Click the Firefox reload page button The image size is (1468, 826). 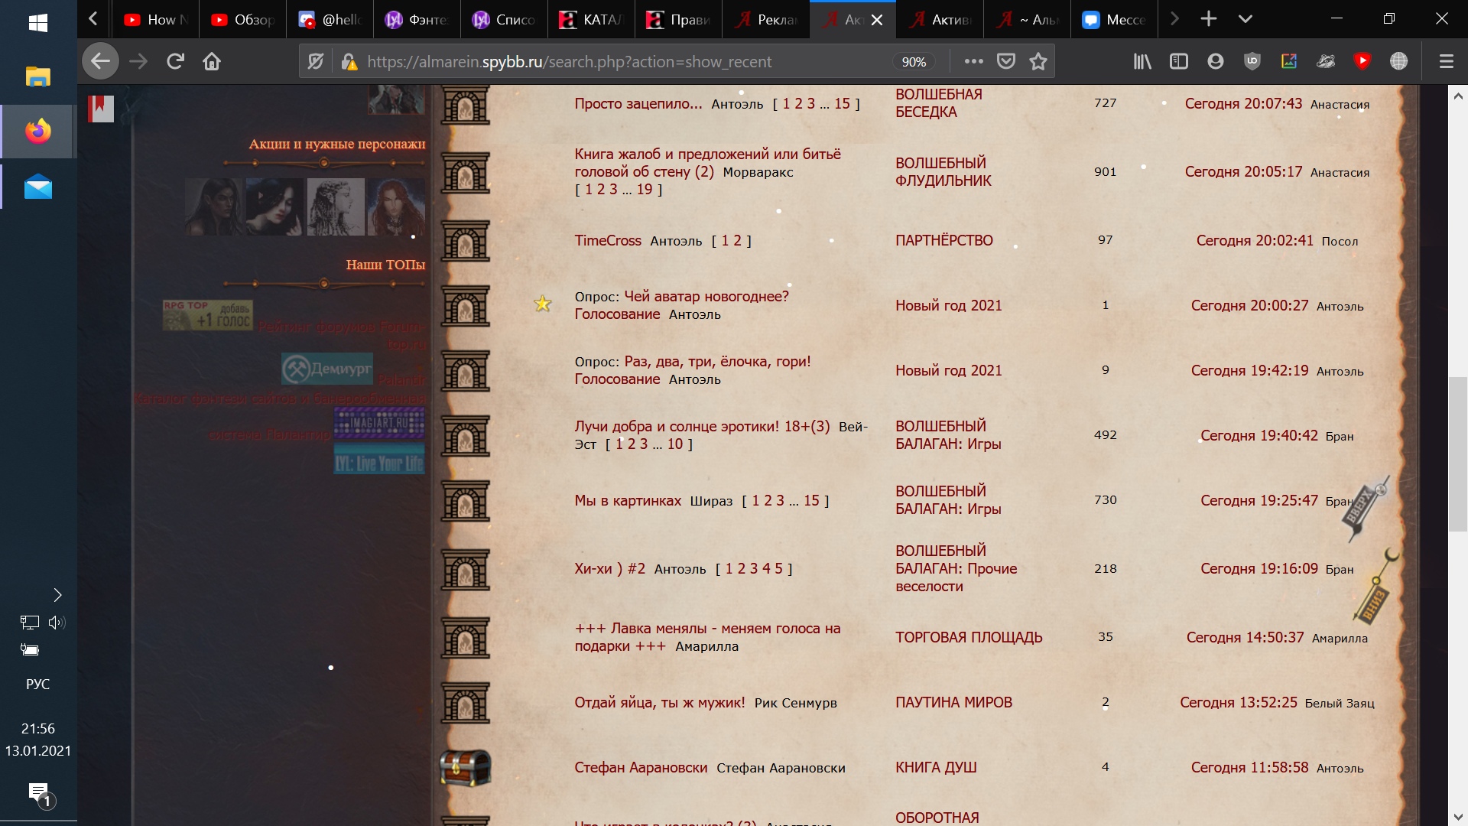175,61
